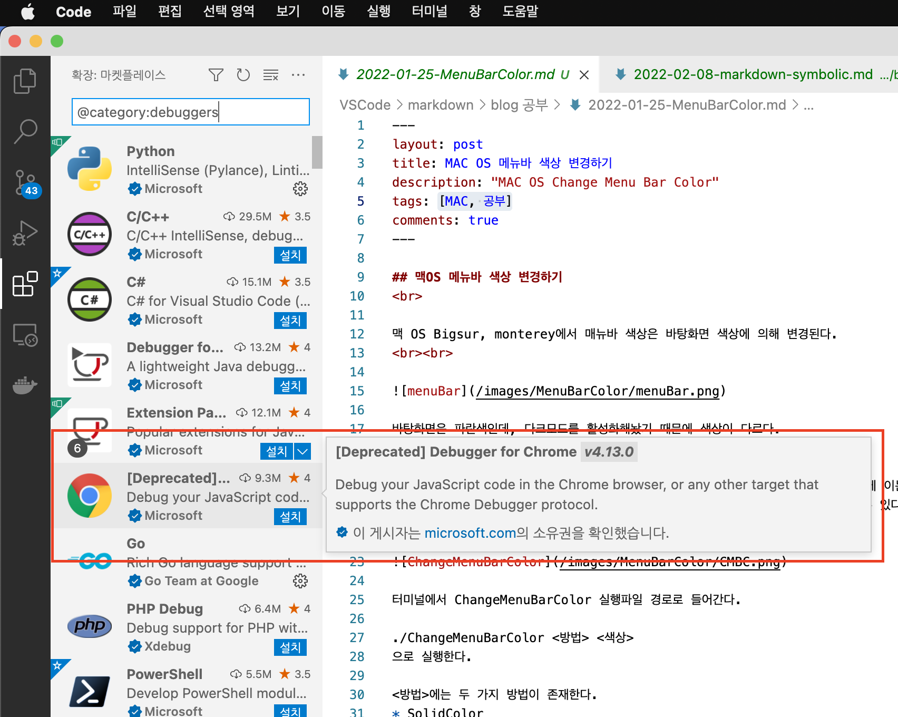Select 'blog 공부' breadcrumb segment

(519, 105)
